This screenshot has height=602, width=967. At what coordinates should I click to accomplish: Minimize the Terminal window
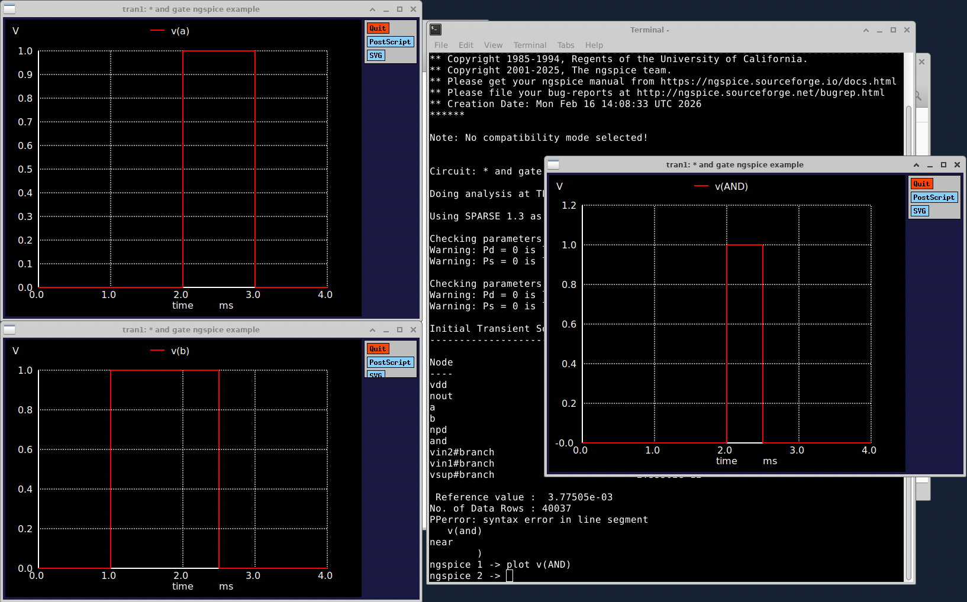pyautogui.click(x=879, y=30)
